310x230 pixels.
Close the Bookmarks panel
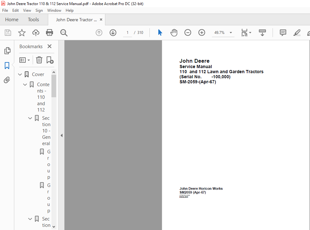click(x=49, y=46)
